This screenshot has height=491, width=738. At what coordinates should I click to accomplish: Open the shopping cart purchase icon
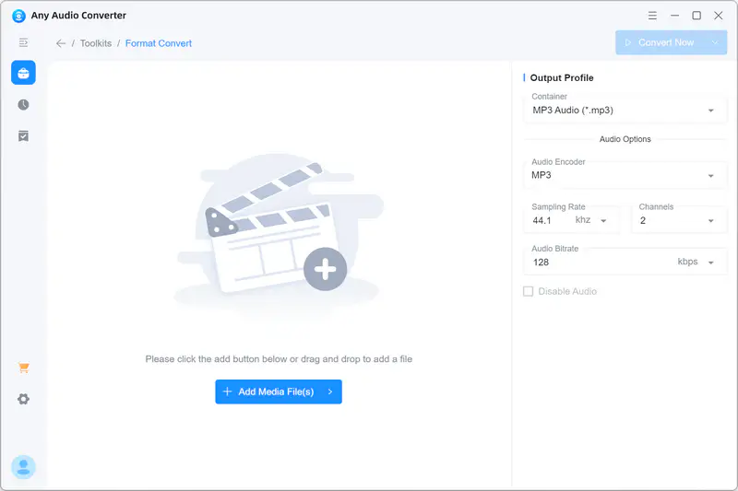pyautogui.click(x=24, y=368)
